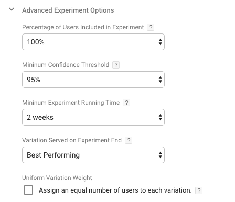Click the Advanced Experiment Options heading
The width and height of the screenshot is (235, 202).
point(68,10)
